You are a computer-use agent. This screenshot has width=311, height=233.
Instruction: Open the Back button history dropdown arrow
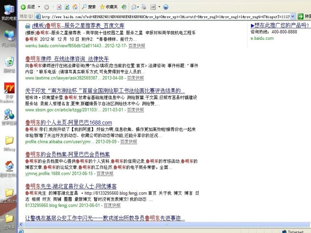(39, 7)
